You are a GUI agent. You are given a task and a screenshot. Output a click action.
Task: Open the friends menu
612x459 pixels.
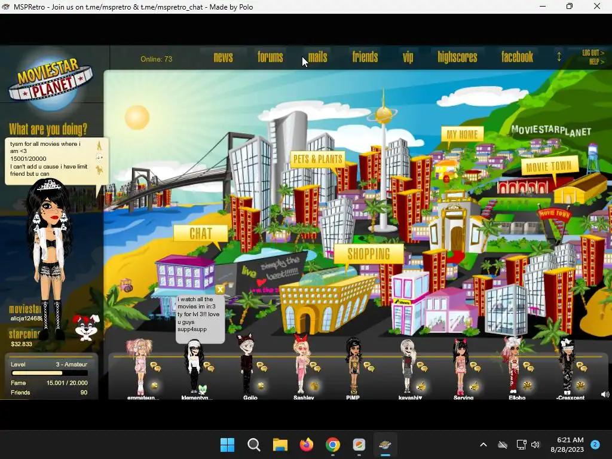point(365,57)
